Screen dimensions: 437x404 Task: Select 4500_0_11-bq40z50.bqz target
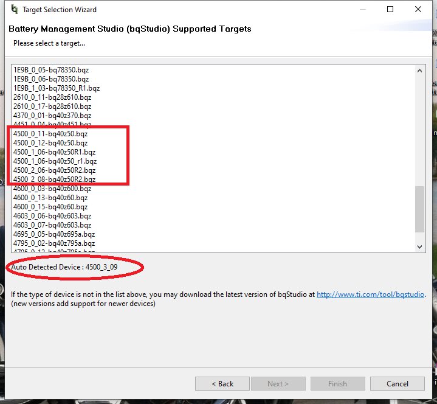pyautogui.click(x=50, y=134)
